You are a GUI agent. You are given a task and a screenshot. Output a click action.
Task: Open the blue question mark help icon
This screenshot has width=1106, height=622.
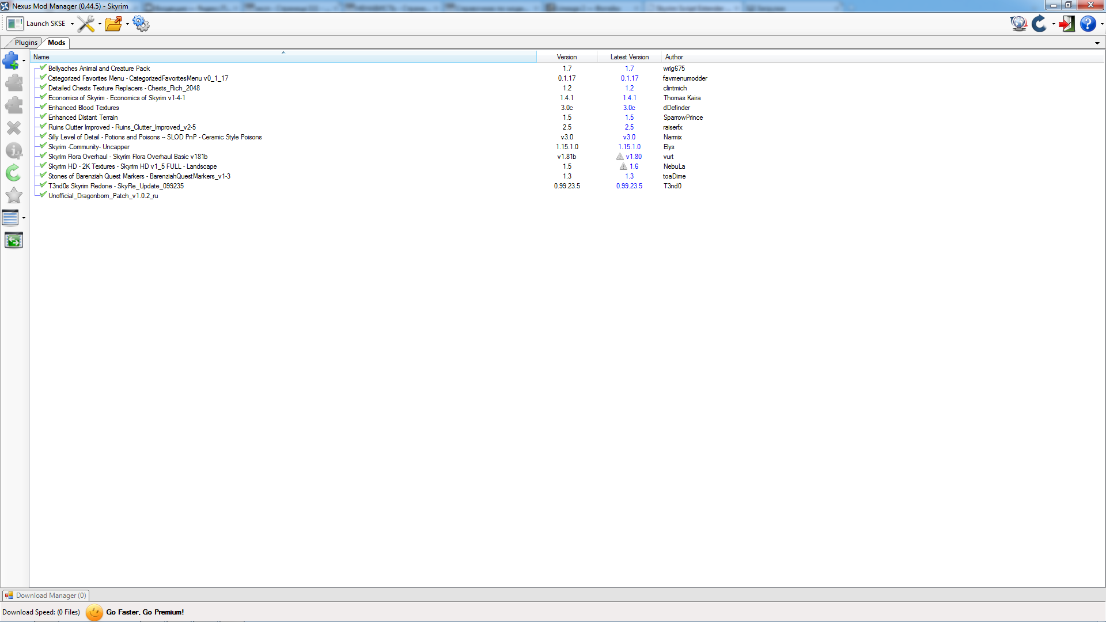coord(1088,24)
